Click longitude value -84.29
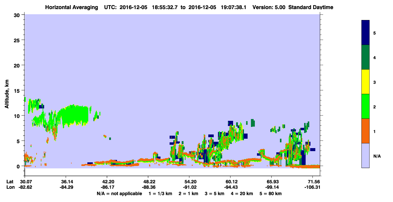This screenshot has width=393, height=202. point(66,187)
